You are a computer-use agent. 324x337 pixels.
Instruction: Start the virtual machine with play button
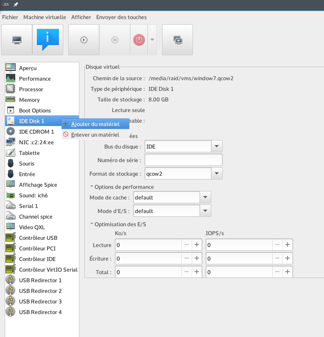[x=84, y=40]
